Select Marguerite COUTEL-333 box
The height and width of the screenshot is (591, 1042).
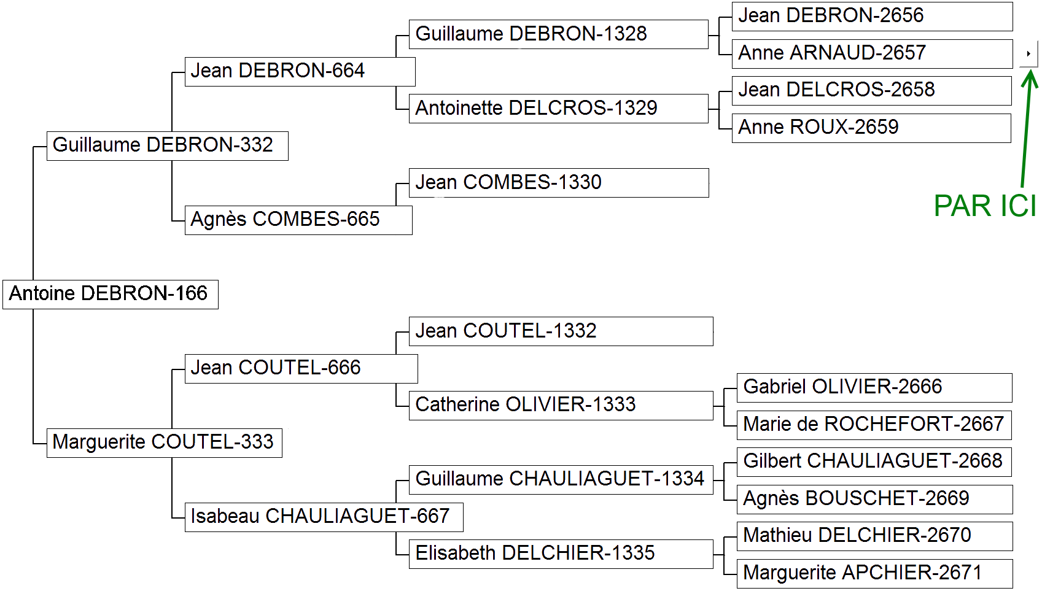165,443
